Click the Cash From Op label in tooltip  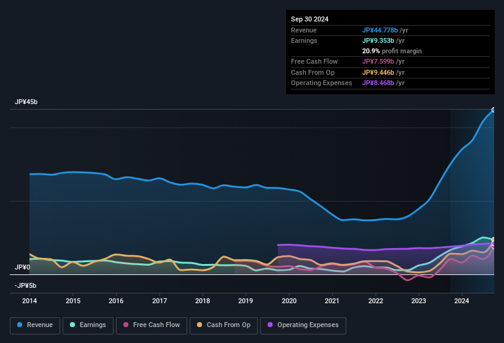312,72
